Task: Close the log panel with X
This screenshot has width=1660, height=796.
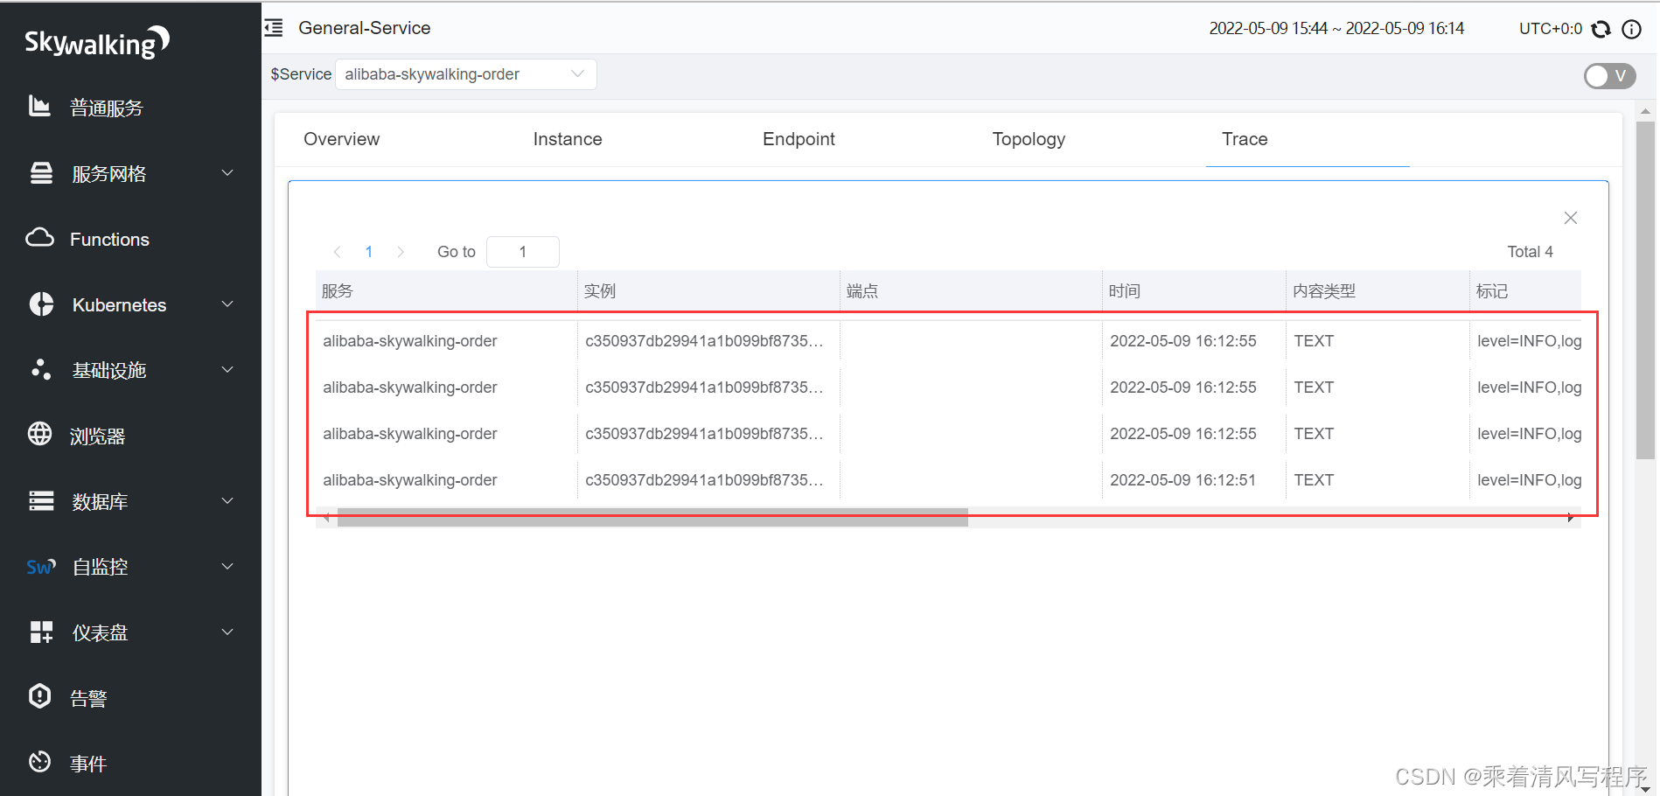Action: point(1571,218)
